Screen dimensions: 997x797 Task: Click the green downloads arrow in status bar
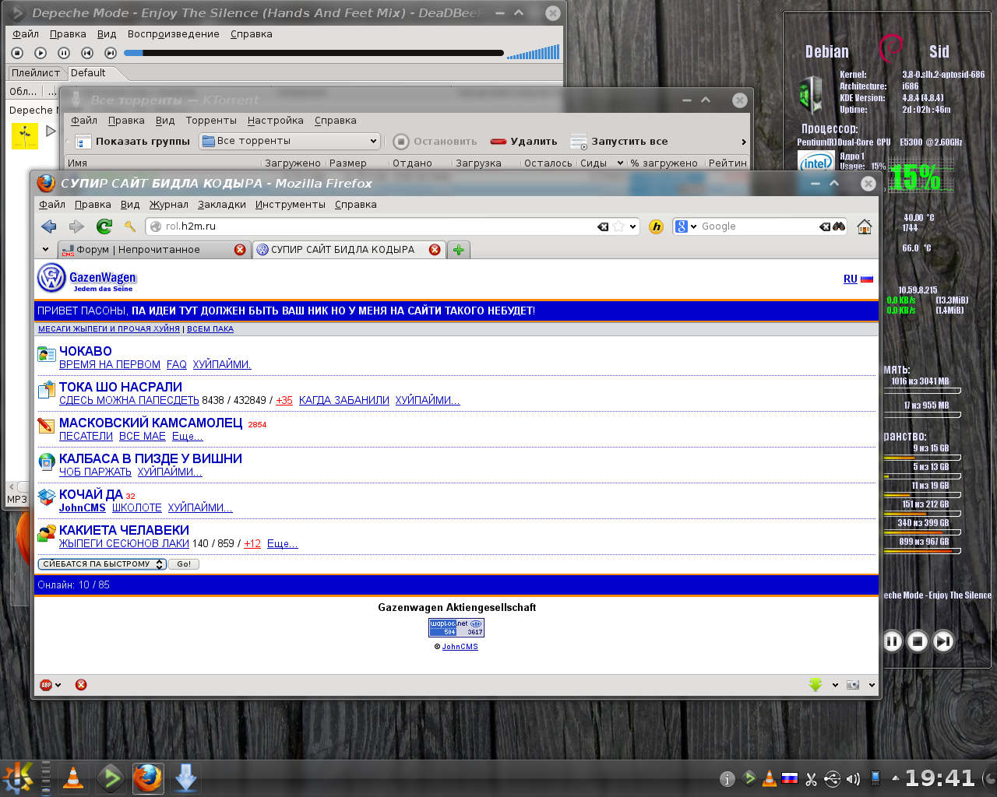click(x=815, y=685)
